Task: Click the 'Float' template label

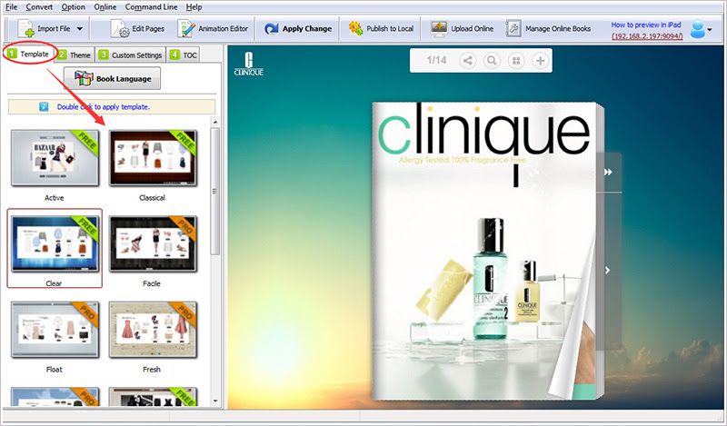Action: [x=55, y=370]
